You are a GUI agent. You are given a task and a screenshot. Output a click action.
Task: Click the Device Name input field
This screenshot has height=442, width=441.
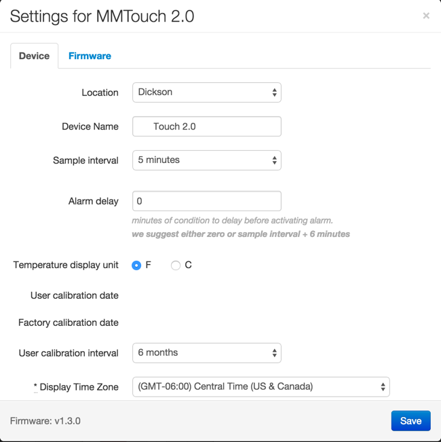point(207,126)
